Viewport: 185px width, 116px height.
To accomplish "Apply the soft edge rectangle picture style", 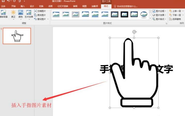I will tap(105, 14).
